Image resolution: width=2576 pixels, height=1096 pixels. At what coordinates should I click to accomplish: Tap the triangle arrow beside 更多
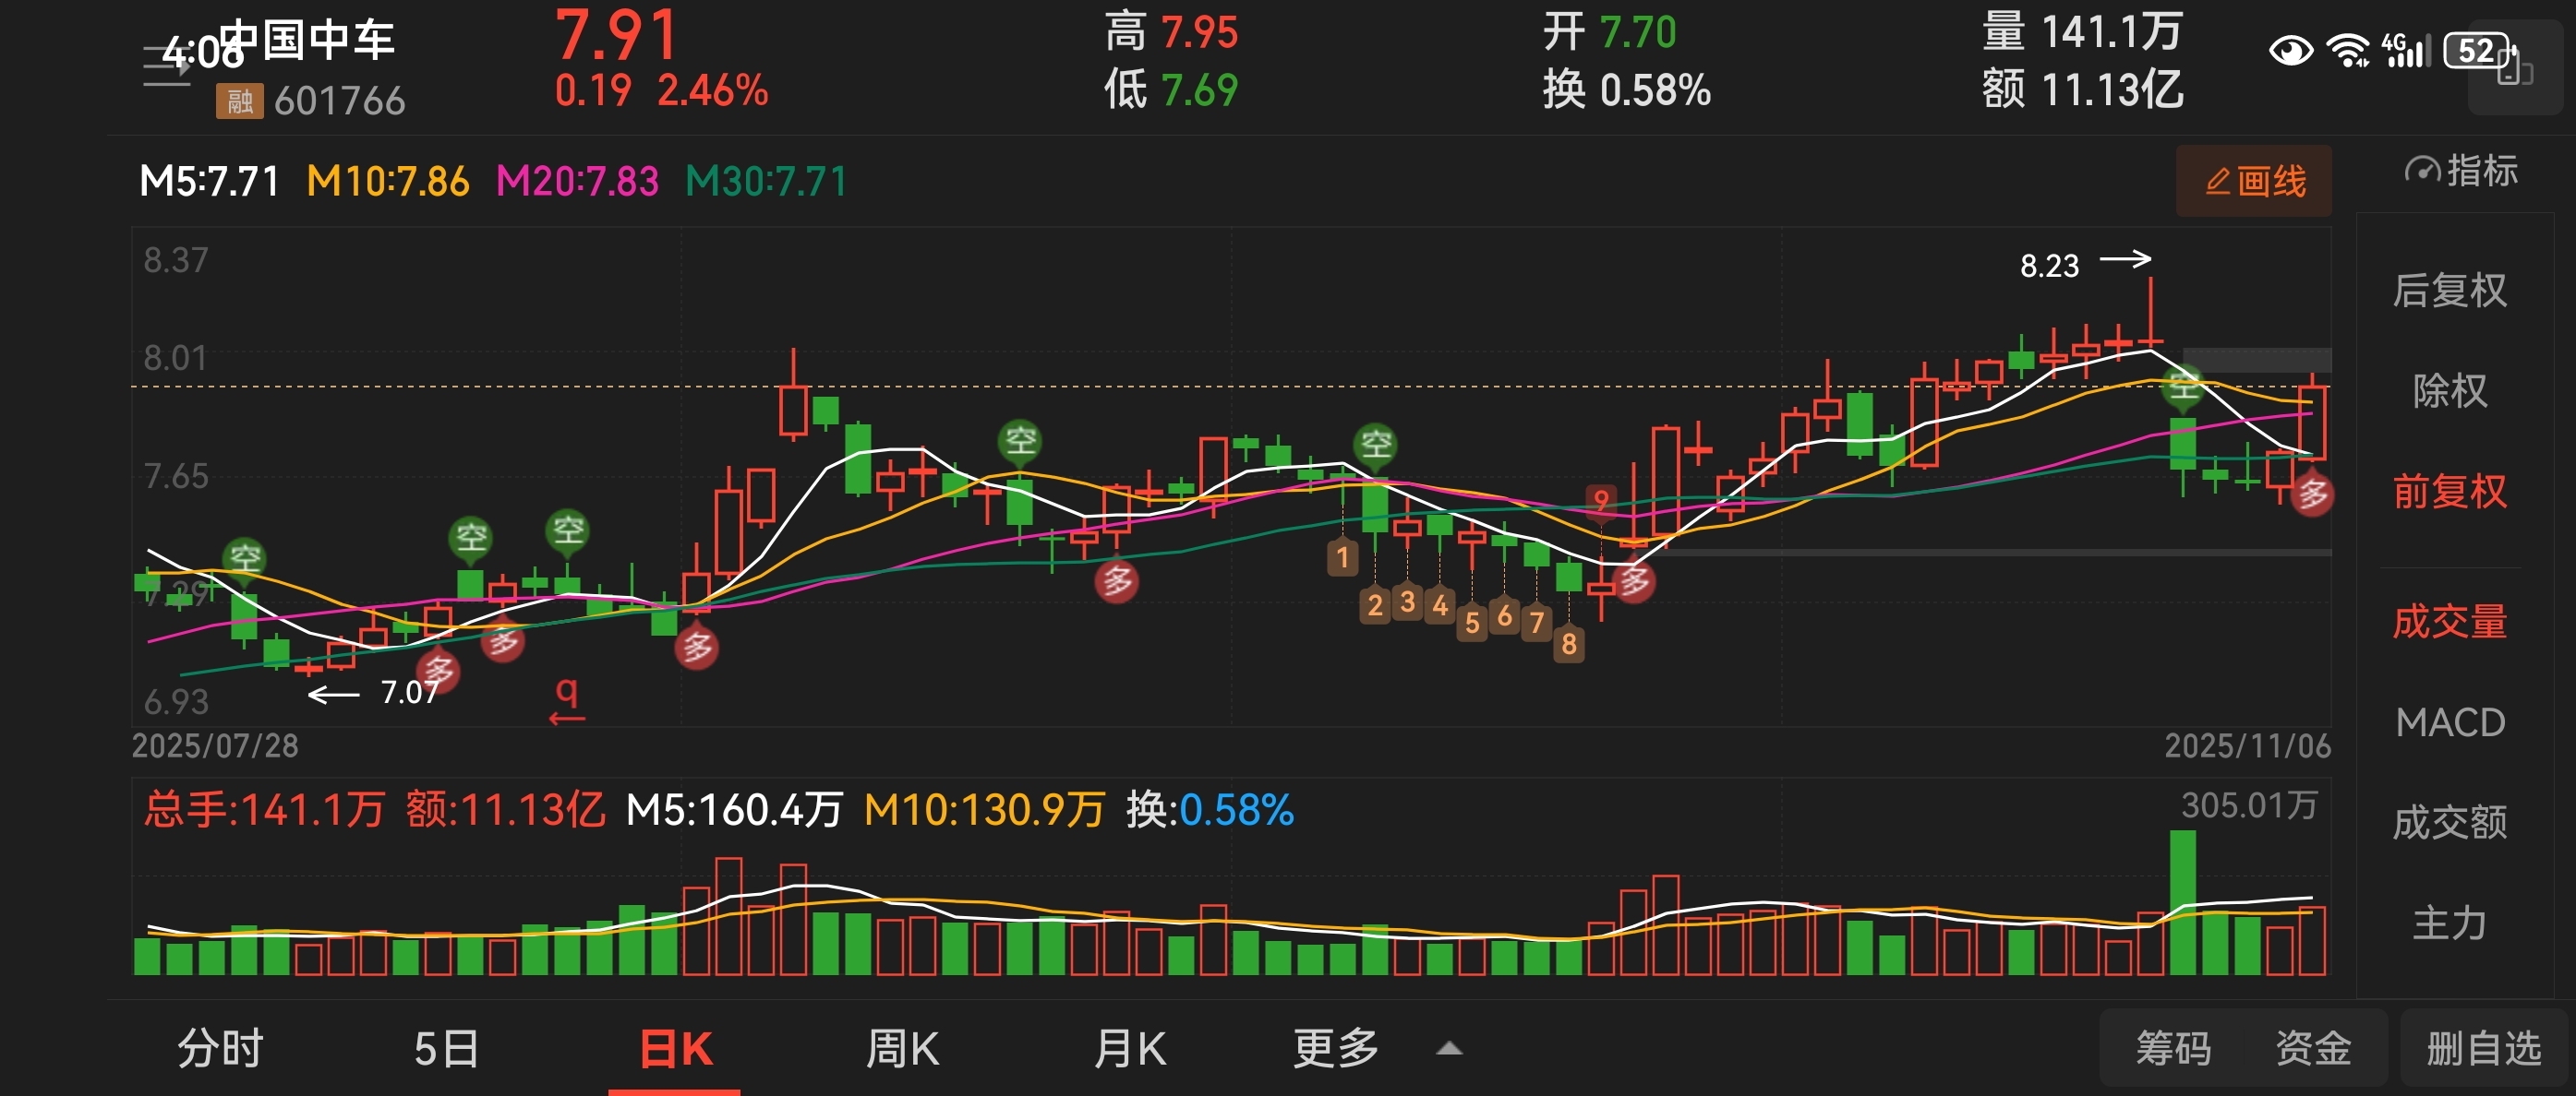(1449, 1049)
